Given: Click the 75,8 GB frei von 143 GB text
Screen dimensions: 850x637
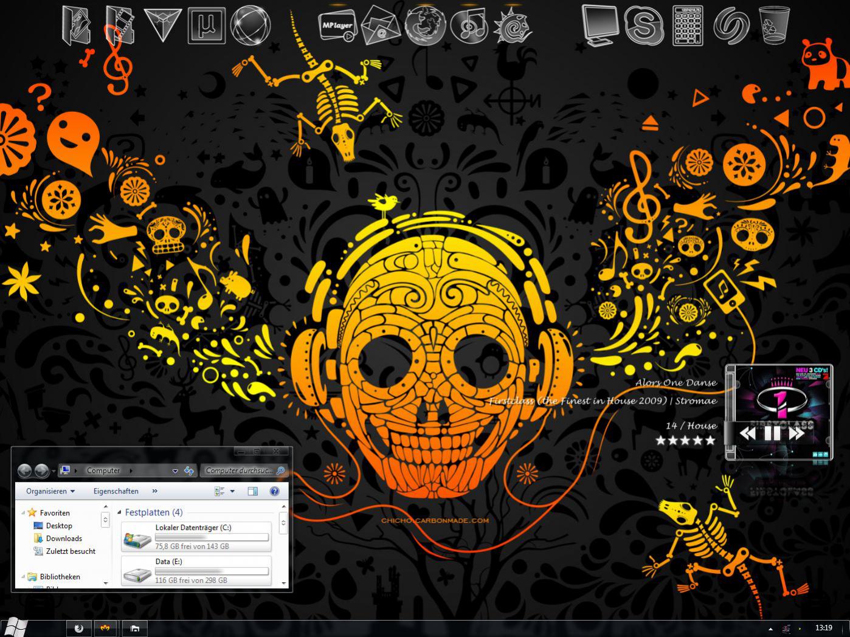Looking at the screenshot, I should coord(192,546).
